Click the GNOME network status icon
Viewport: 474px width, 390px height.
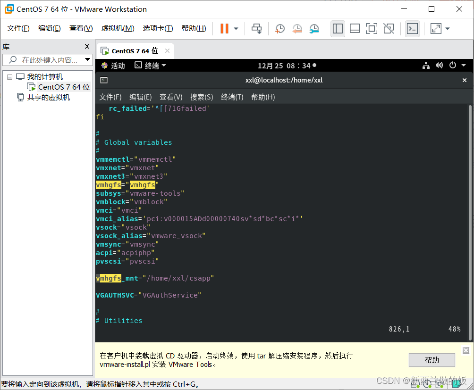click(426, 65)
